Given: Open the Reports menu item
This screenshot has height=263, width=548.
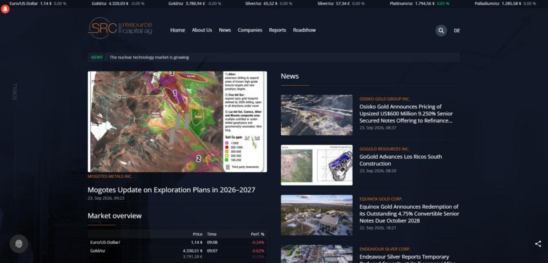Looking at the screenshot, I should (277, 30).
